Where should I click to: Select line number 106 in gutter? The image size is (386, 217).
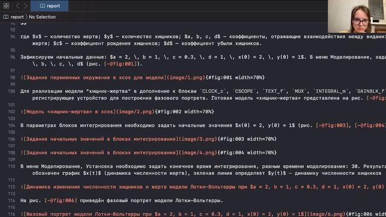pyautogui.click(x=11, y=139)
